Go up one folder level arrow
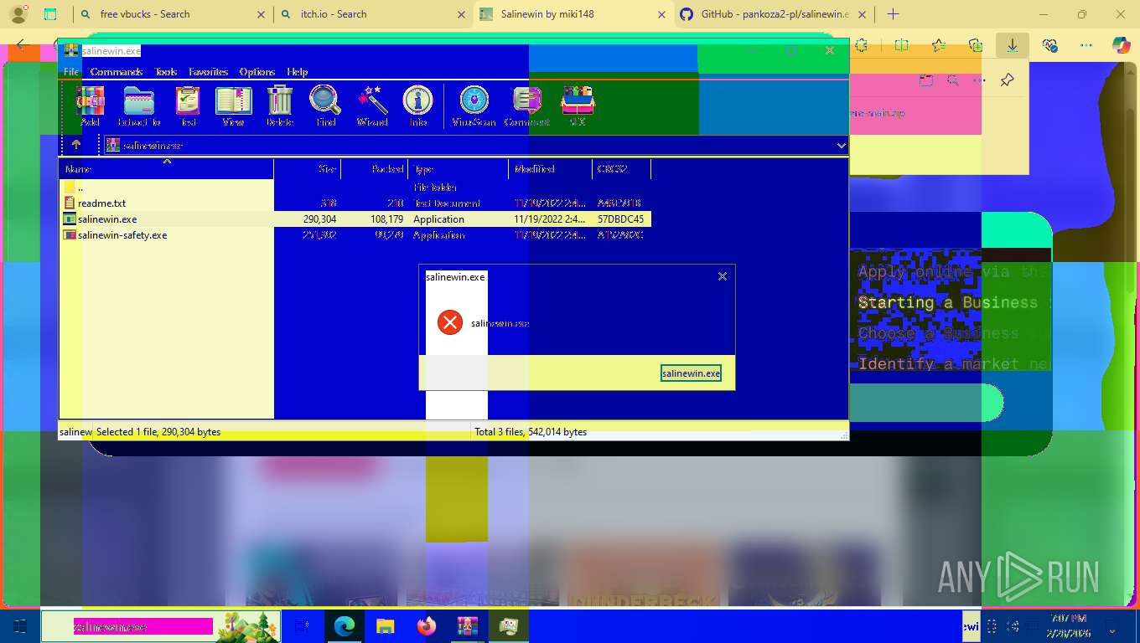This screenshot has height=643, width=1140. 76,145
